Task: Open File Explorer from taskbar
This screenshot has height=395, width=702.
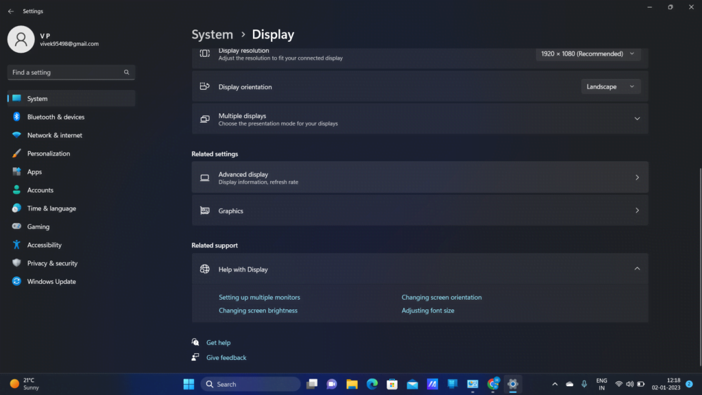Action: (352, 384)
